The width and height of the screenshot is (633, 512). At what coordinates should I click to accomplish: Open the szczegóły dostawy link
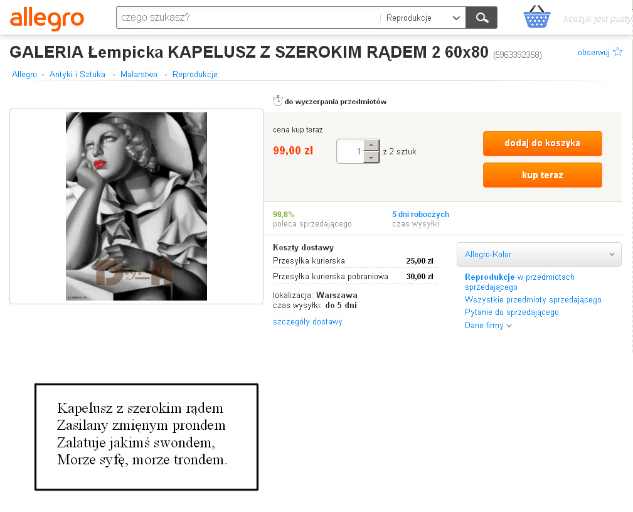coord(307,322)
